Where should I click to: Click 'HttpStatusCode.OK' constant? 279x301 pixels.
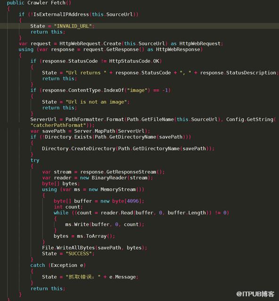click(x=134, y=61)
